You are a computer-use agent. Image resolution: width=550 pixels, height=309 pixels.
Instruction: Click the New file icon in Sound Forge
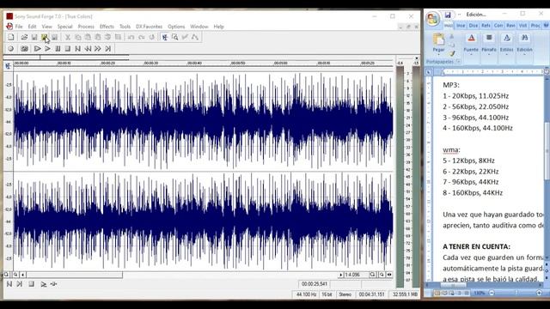[x=11, y=37]
